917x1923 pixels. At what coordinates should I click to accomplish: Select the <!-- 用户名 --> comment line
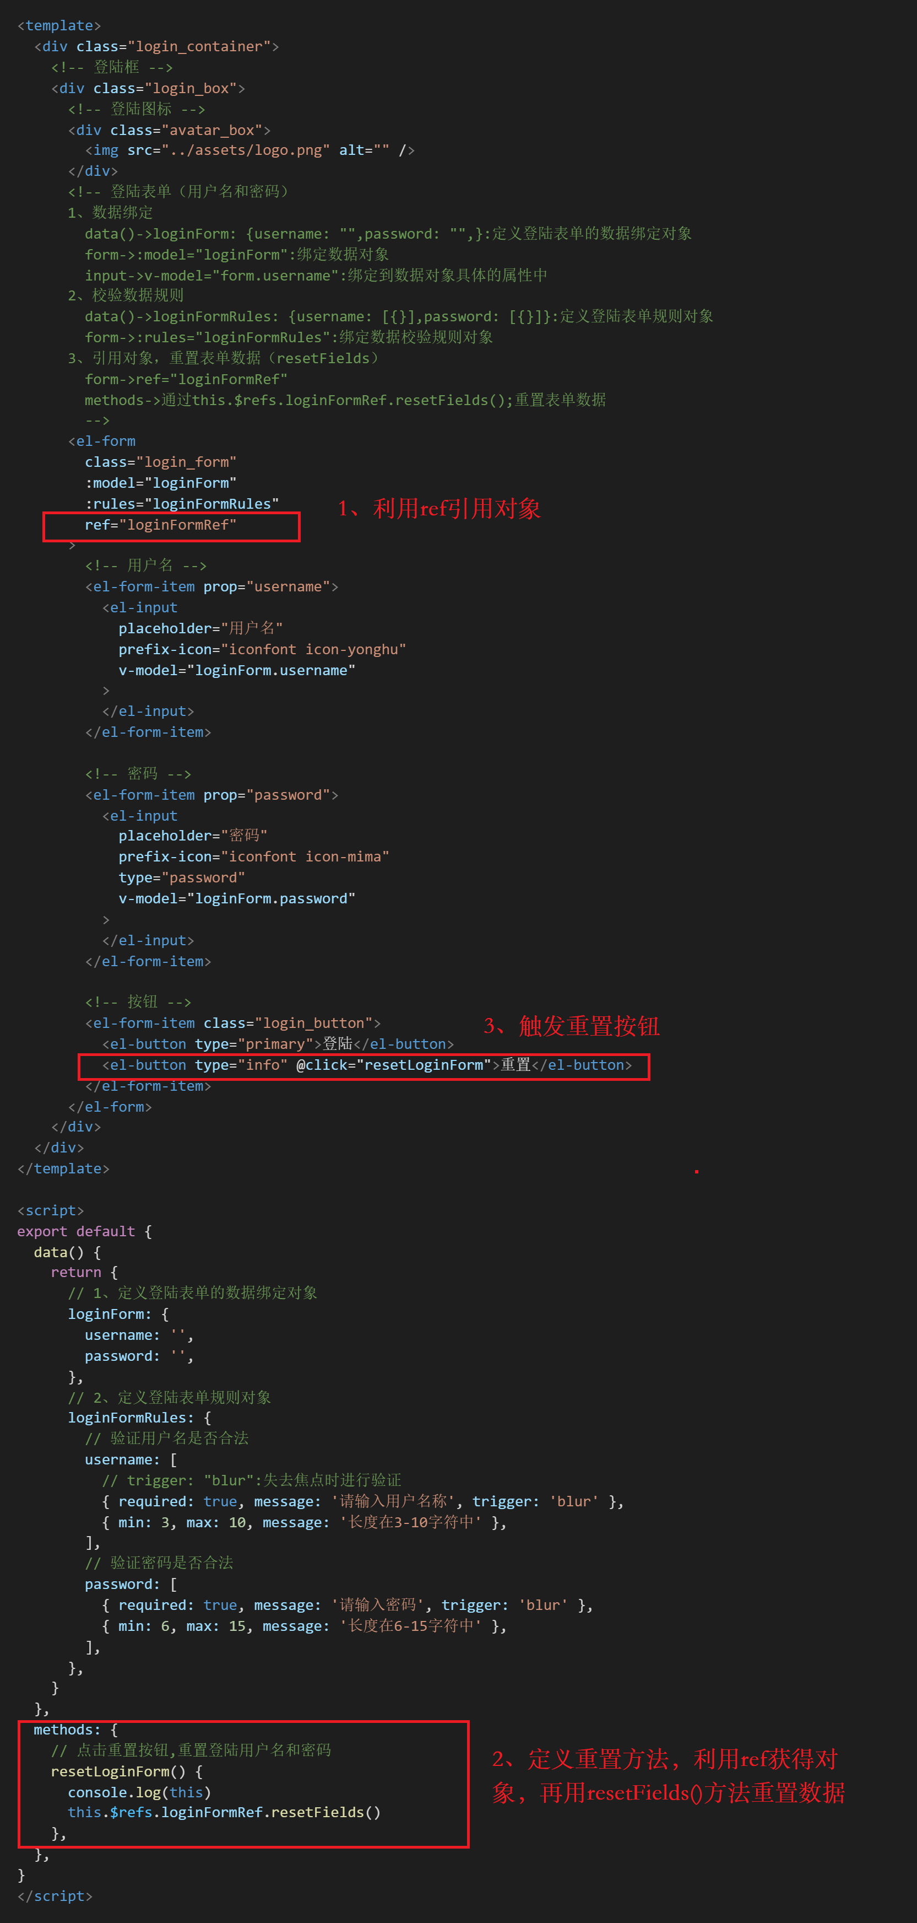(x=145, y=566)
